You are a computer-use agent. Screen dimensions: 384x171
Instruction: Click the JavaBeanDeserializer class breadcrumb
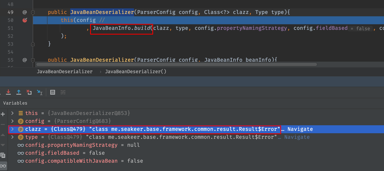[65, 72]
